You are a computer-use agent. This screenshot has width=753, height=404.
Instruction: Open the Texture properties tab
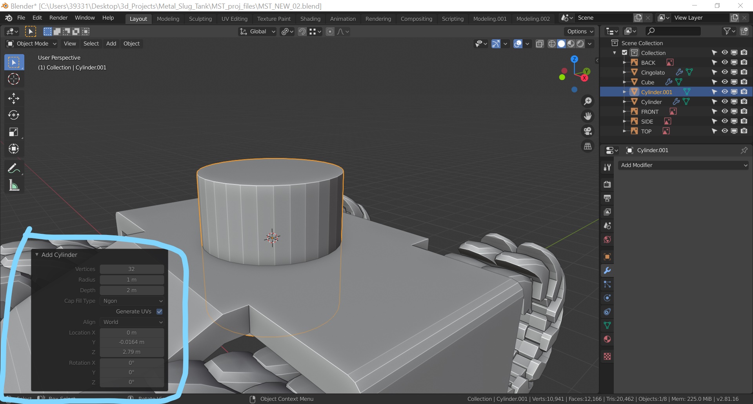(x=607, y=356)
